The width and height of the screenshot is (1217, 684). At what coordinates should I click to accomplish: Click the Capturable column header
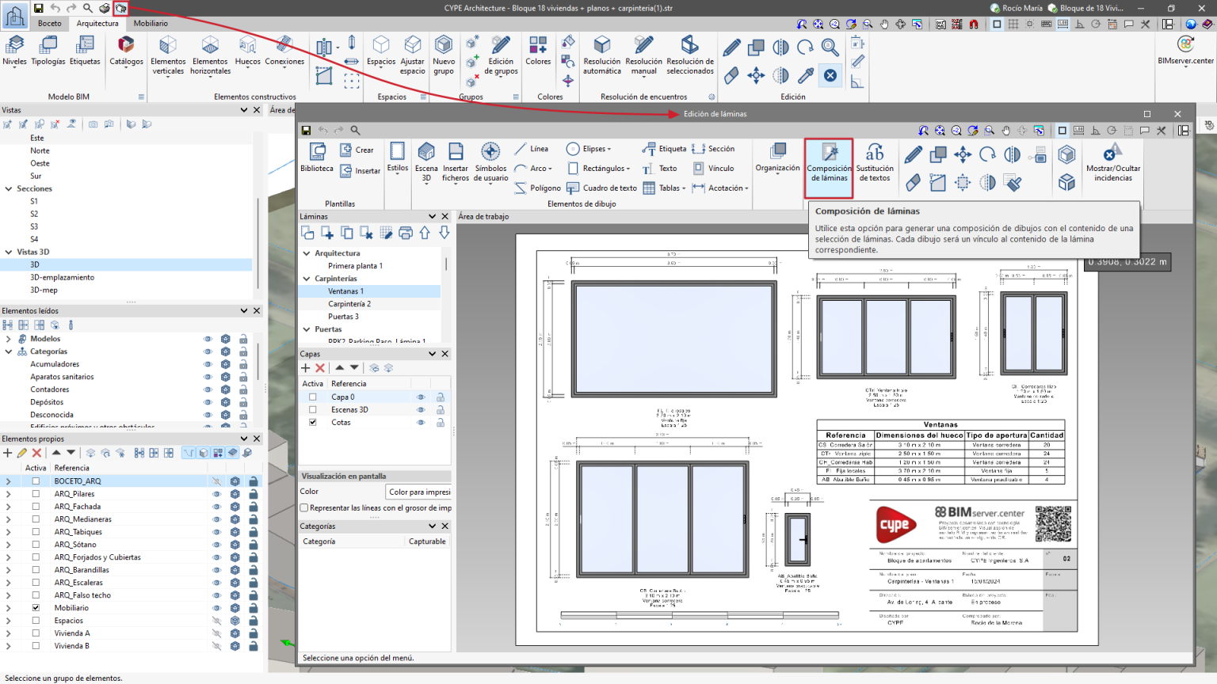[427, 541]
